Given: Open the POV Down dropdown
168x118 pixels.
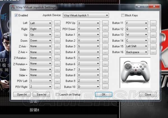Looking at the screenshot, I should click(88, 29).
